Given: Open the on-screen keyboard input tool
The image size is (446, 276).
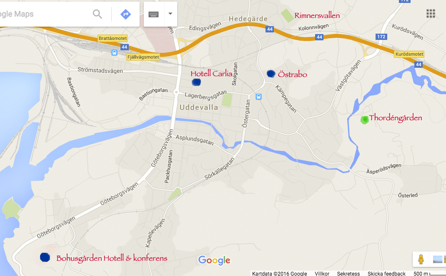Looking at the screenshot, I should (153, 14).
